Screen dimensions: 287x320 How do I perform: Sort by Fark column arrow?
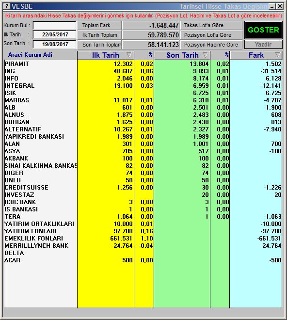tap(278, 55)
